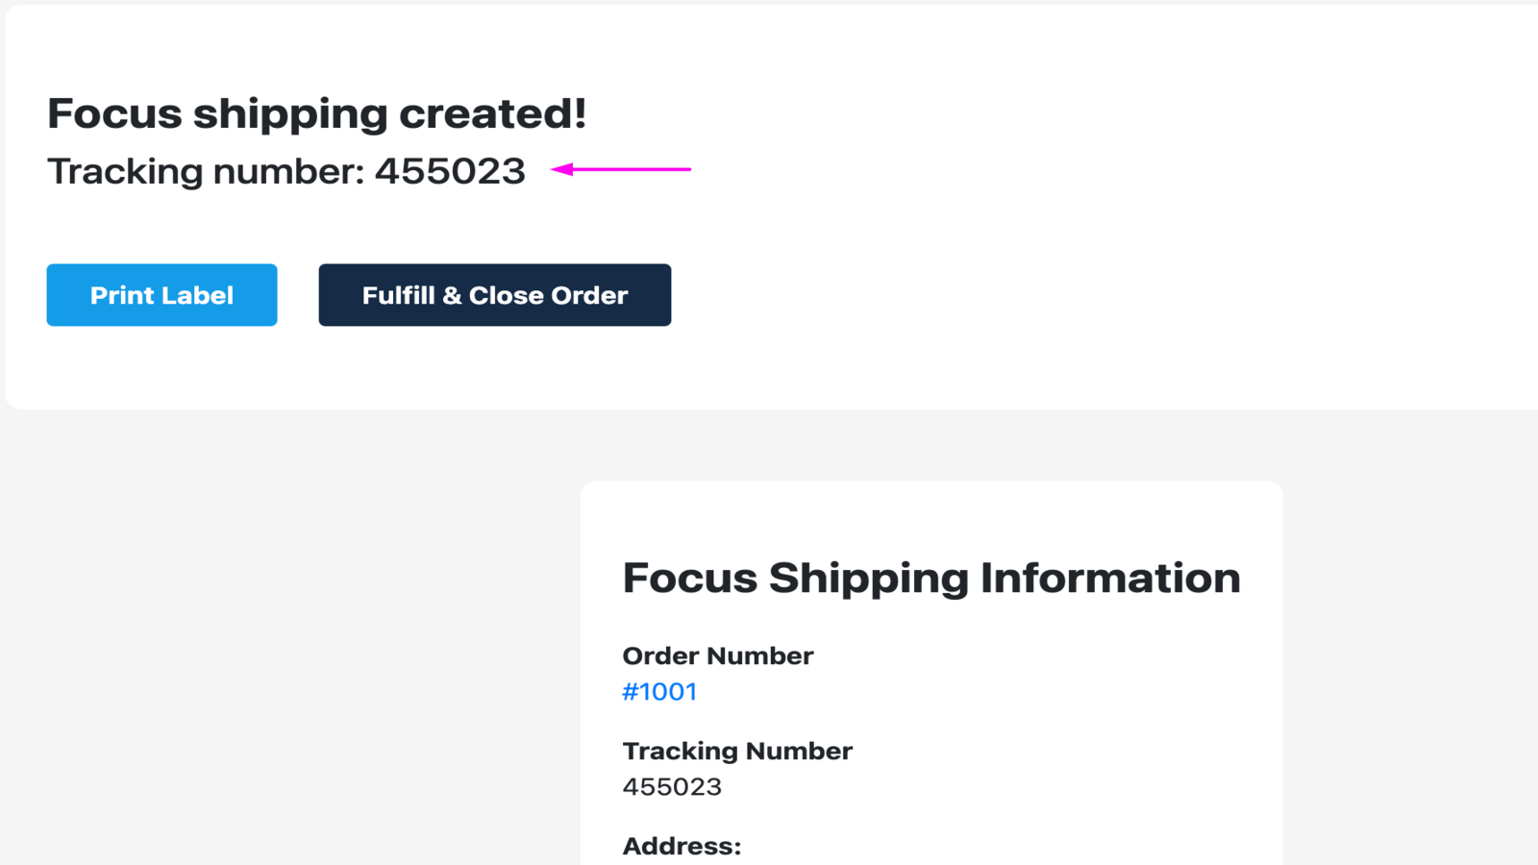Click the Tracking Number heading in the card
The image size is (1538, 865).
(x=737, y=751)
